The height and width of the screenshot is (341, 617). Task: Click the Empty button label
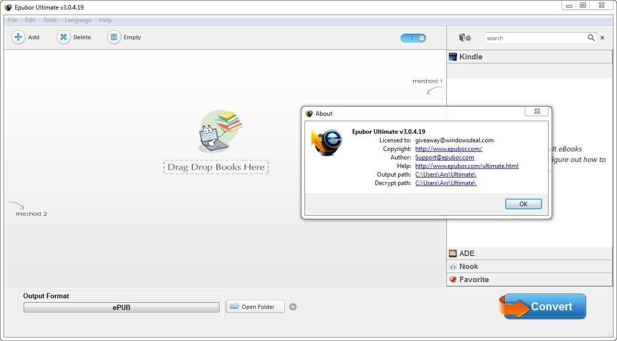click(132, 37)
